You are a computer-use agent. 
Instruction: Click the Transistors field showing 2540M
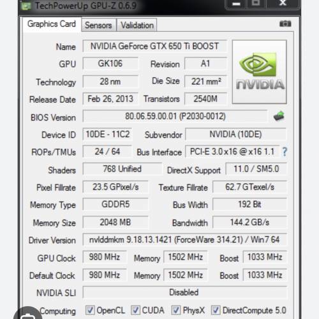point(205,99)
